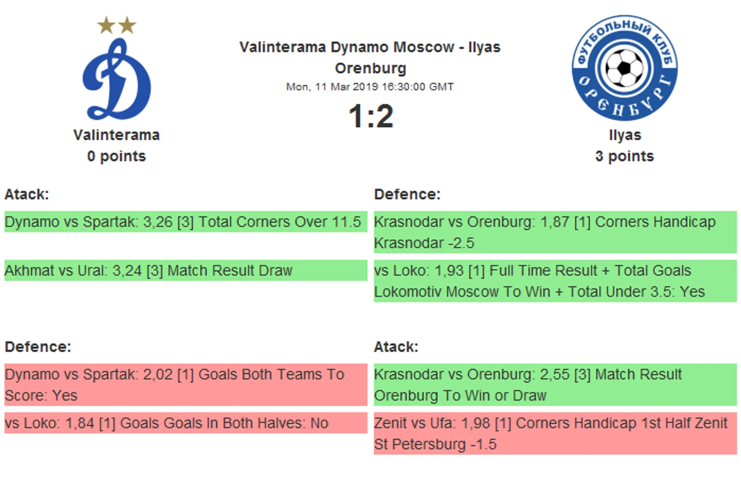Screen dimensions: 741x487
Task: Click the match date and time text
Action: tap(370, 87)
